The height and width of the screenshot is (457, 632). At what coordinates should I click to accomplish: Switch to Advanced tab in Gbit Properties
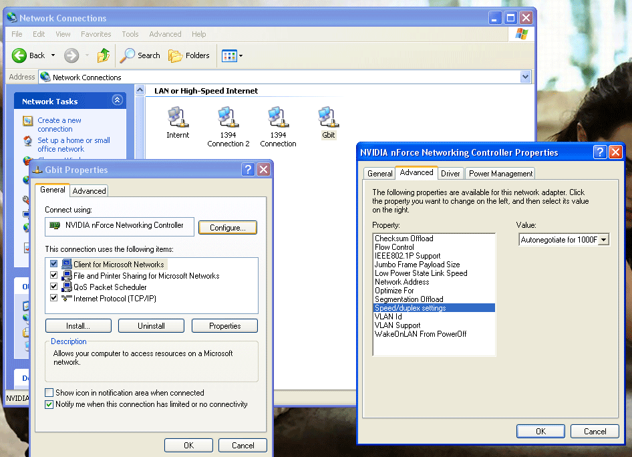[x=89, y=191]
